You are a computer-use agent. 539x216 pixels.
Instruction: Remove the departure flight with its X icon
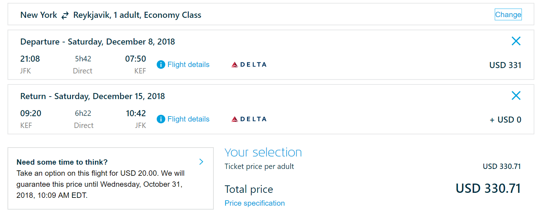pyautogui.click(x=516, y=41)
